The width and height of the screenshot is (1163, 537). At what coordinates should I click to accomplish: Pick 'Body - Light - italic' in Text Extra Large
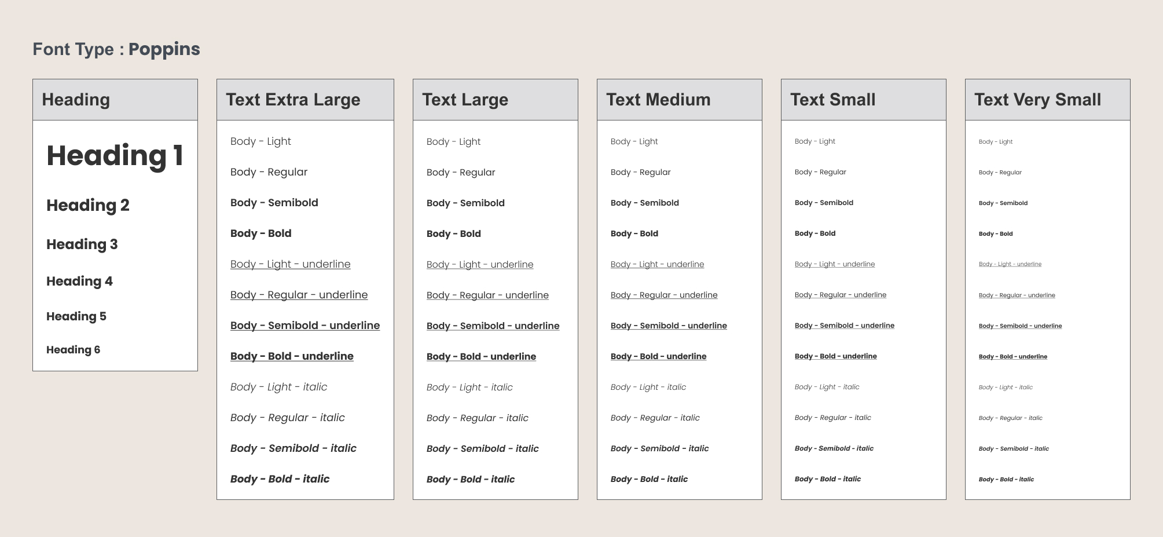coord(278,387)
